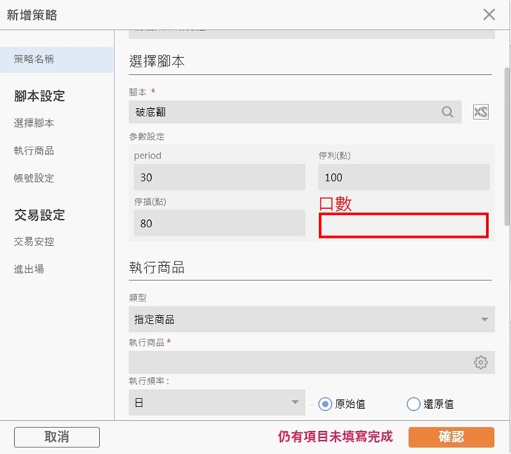The height and width of the screenshot is (454, 511).
Task: Click the 停利(點) input field
Action: point(404,178)
